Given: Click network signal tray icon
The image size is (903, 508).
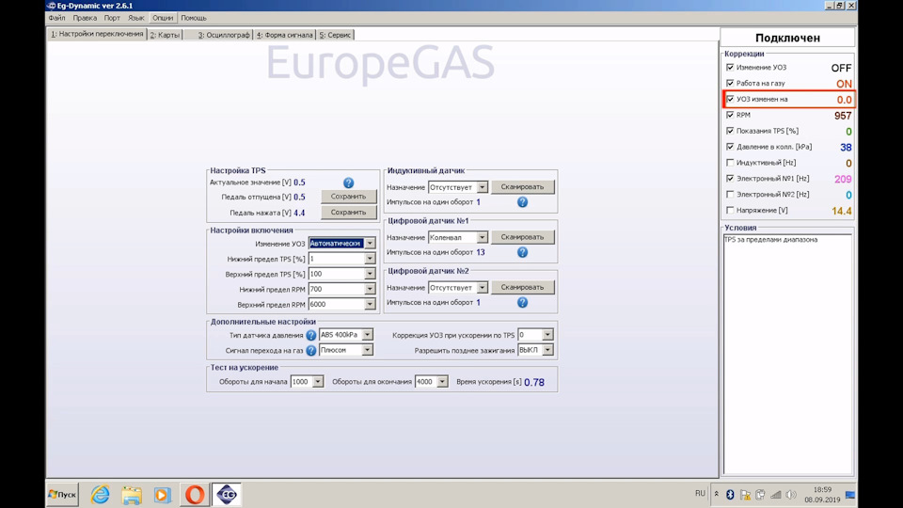Looking at the screenshot, I should click(x=776, y=494).
